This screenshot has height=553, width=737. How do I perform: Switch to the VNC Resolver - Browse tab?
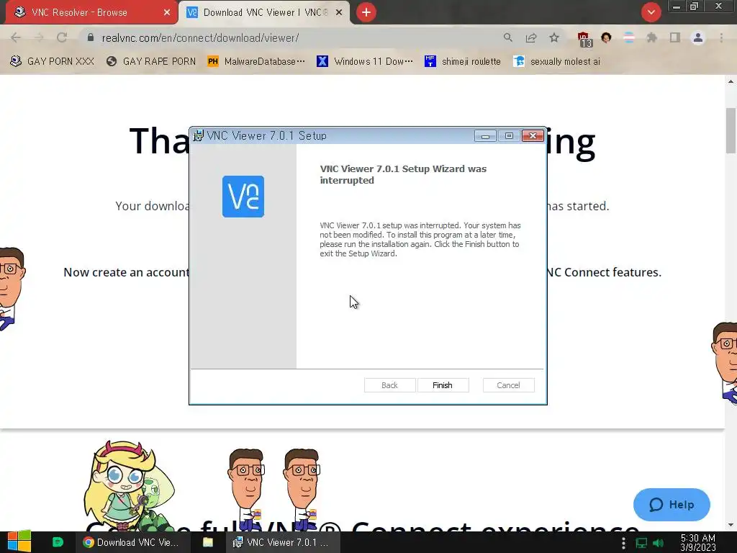coord(91,12)
